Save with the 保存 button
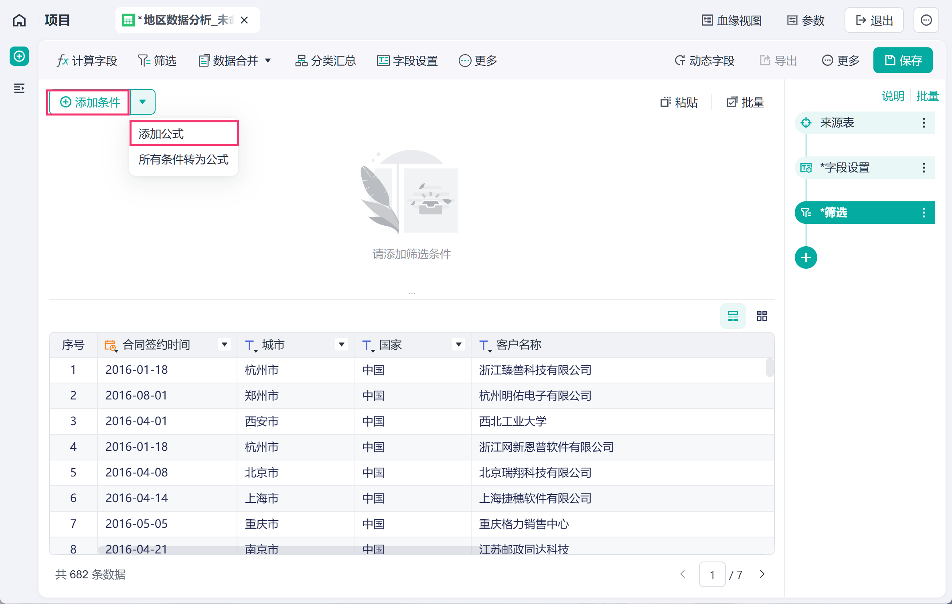 (903, 61)
